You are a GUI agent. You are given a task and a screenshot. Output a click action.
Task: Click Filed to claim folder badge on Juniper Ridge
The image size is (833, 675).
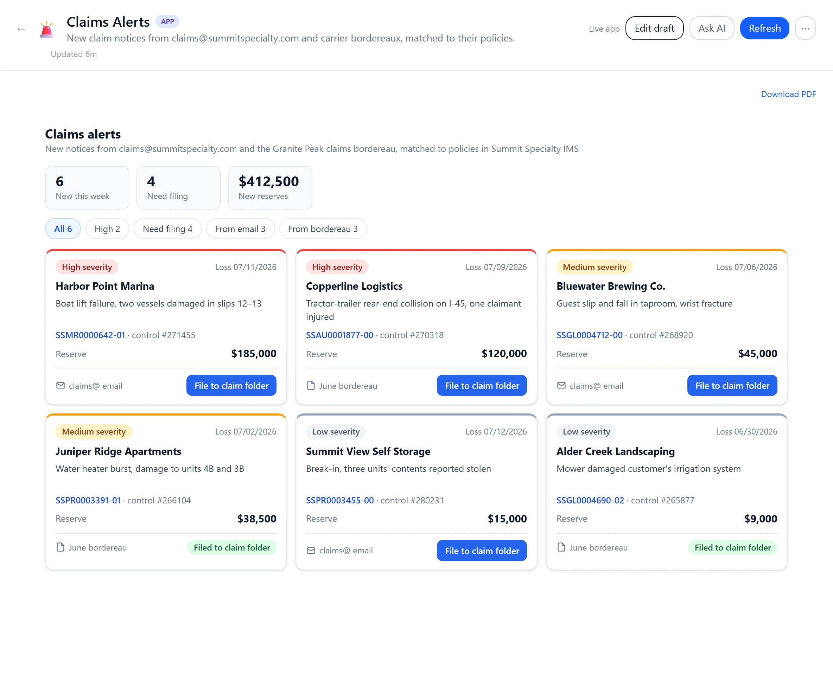click(x=231, y=547)
